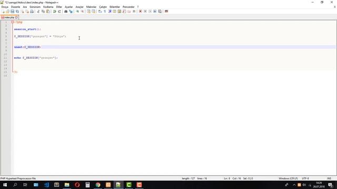Open the Replace dialog toolbar icon
The image size is (337, 189).
coord(71,12)
